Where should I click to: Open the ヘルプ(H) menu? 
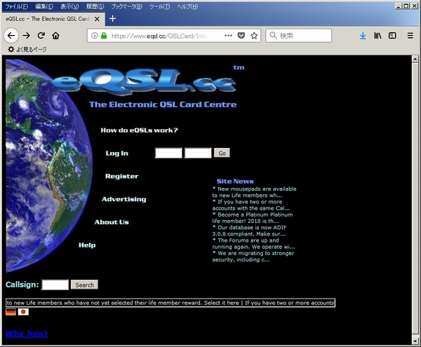[x=187, y=6]
